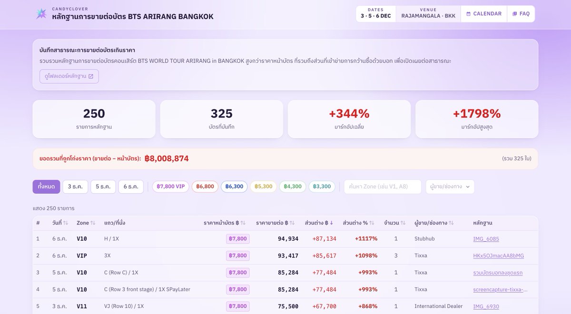Open the screencapture-tixxa evidence link

click(x=500, y=289)
